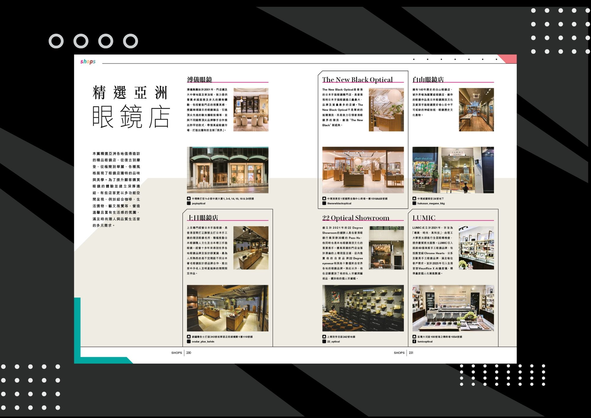Click The New Black Optical description paragraph
Viewport: 591px width, 418px height.
point(342,107)
